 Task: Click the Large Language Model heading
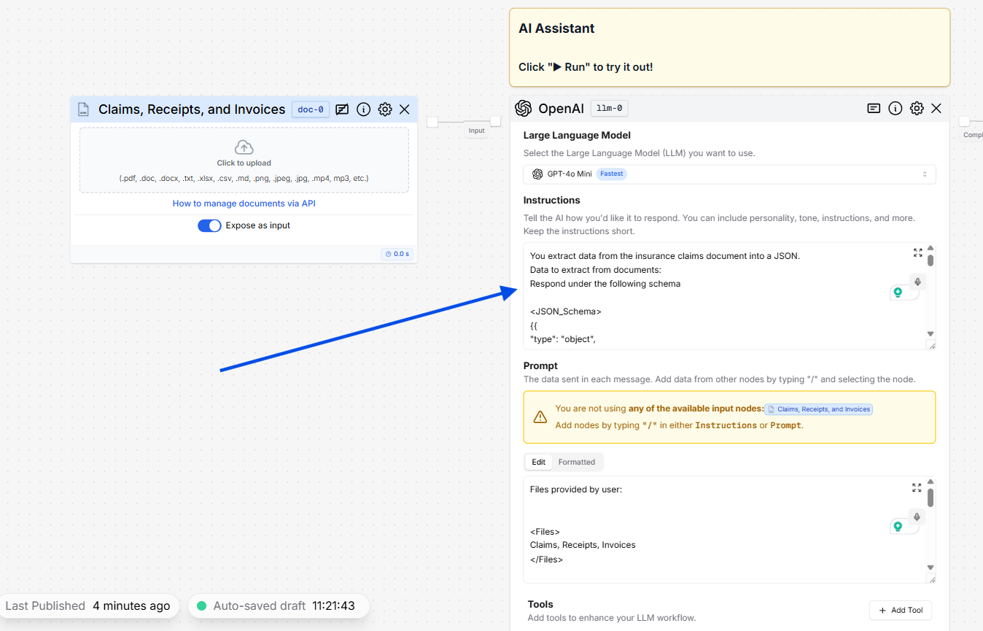click(577, 135)
